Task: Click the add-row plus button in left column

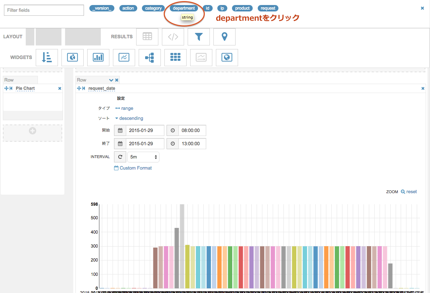Action: coord(32,131)
